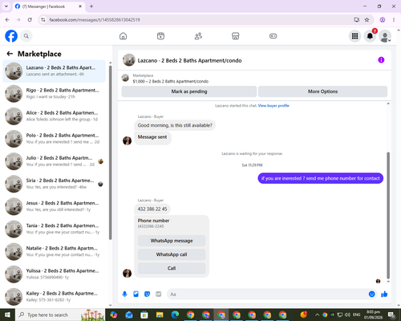Click WhatsApp message button
Viewport: 401px width, 321px height.
[x=172, y=241]
